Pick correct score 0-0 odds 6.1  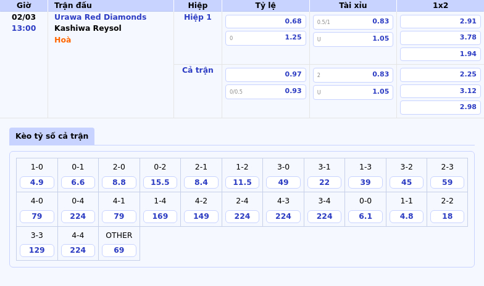(365, 216)
